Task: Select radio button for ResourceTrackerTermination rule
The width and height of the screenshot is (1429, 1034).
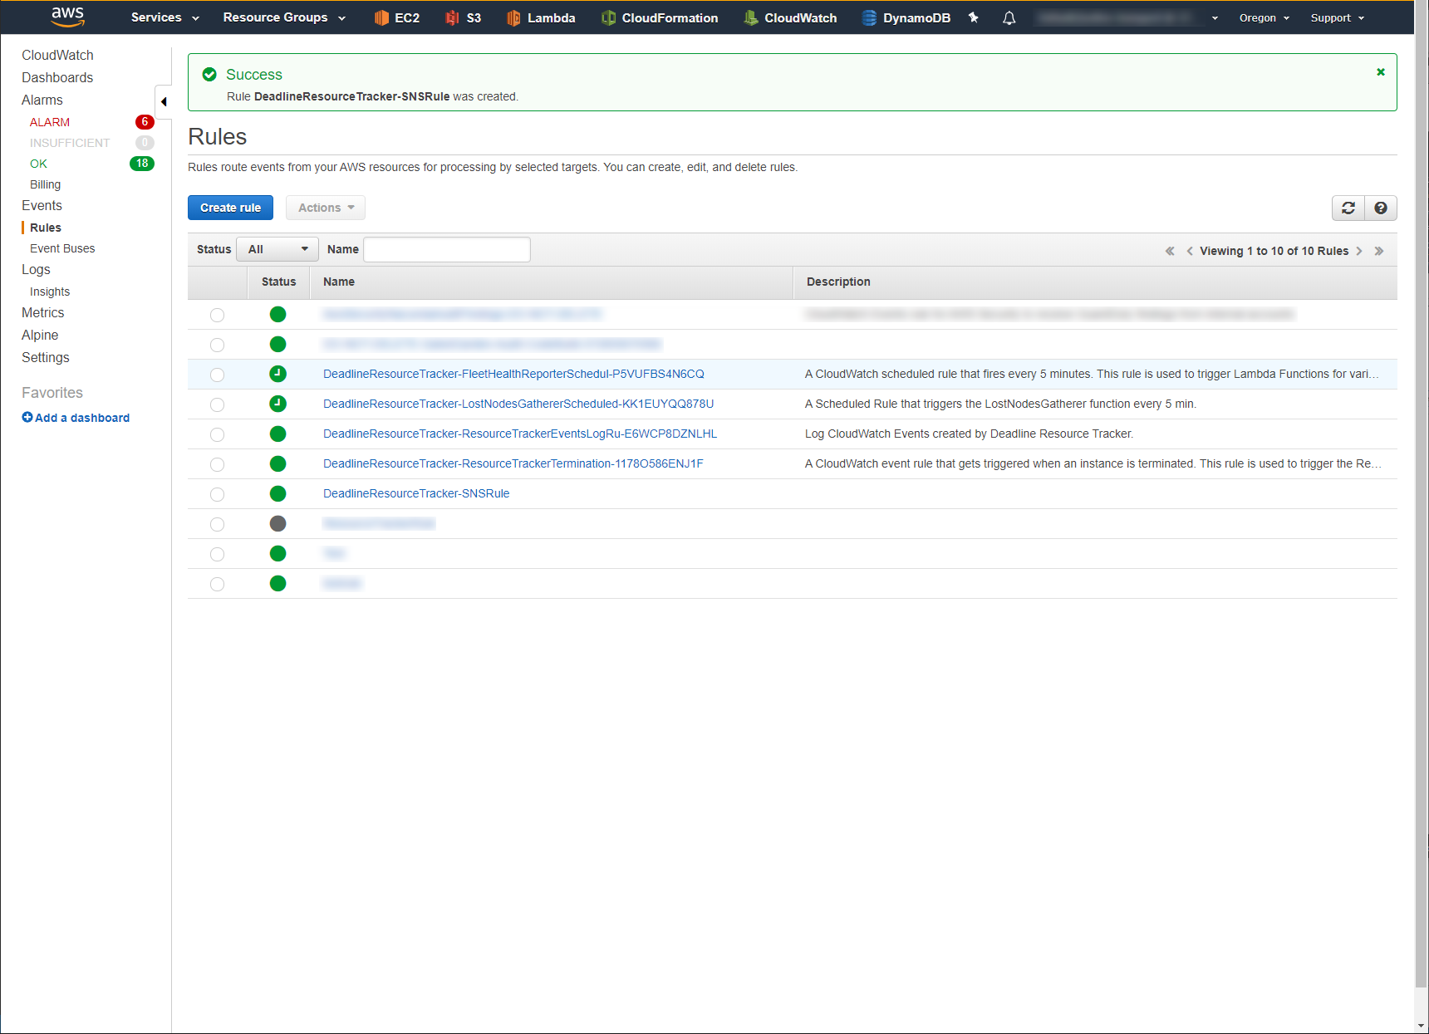Action: tap(217, 464)
